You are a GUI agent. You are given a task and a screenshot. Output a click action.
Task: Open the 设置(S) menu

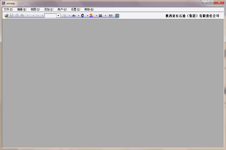pyautogui.click(x=75, y=9)
